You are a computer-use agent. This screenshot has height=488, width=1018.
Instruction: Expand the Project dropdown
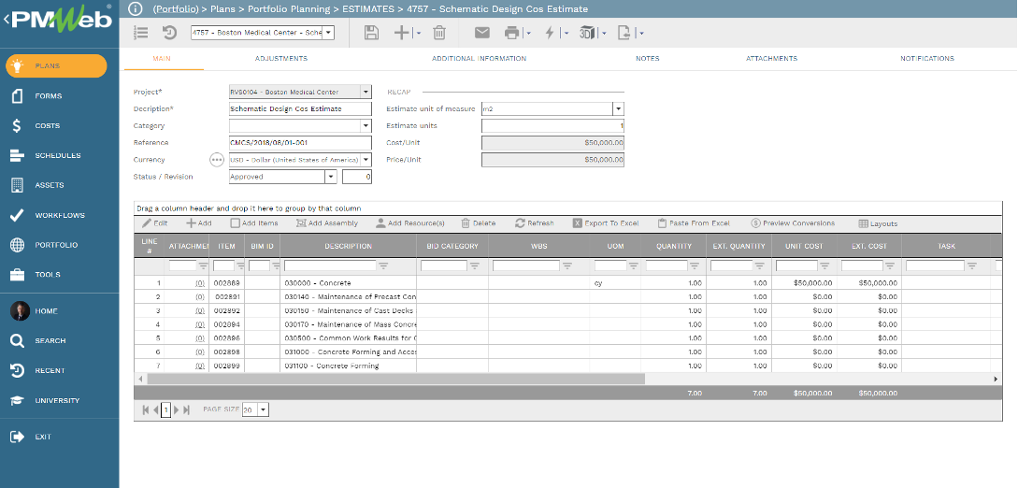coord(366,93)
